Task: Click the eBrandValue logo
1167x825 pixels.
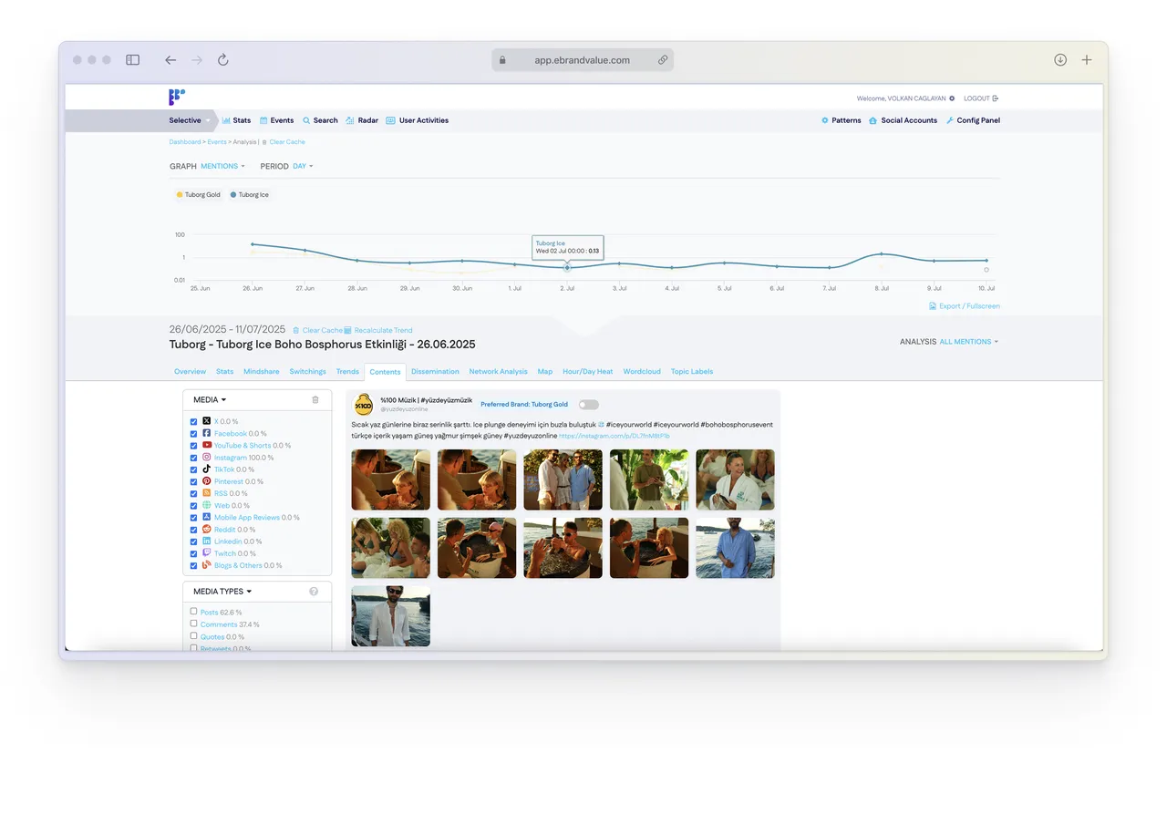Action: [x=177, y=98]
